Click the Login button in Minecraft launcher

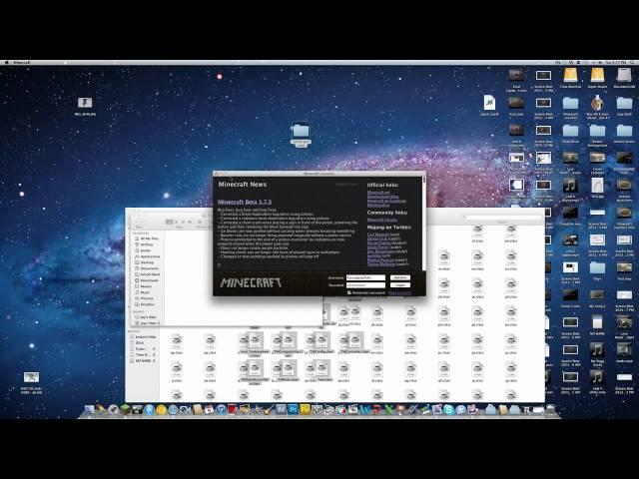coord(399,285)
